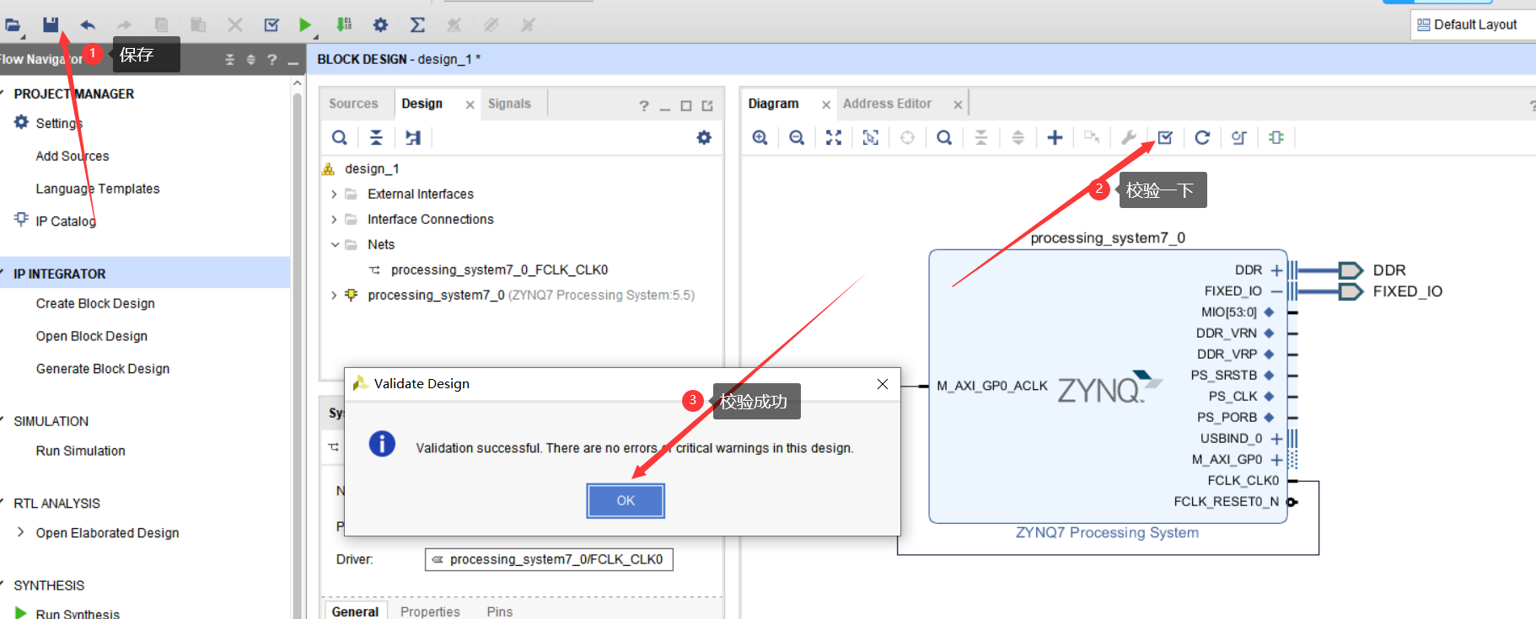Click Run Synthesis in Flow Navigator
The height and width of the screenshot is (619, 1536).
point(78,613)
